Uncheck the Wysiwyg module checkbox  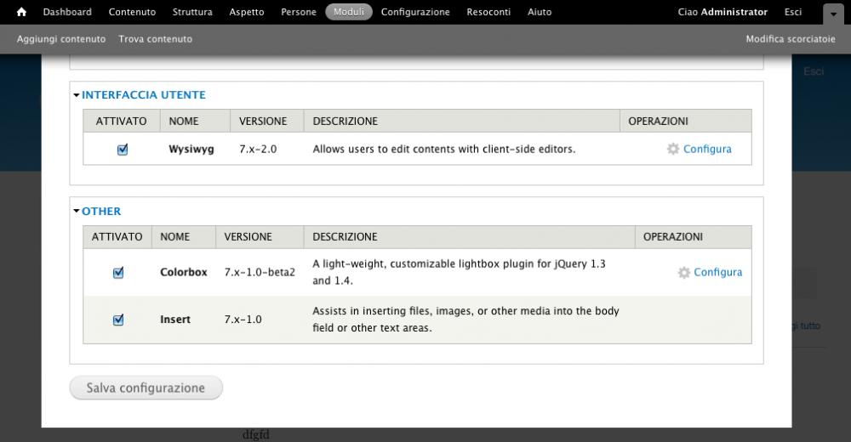pos(123,149)
